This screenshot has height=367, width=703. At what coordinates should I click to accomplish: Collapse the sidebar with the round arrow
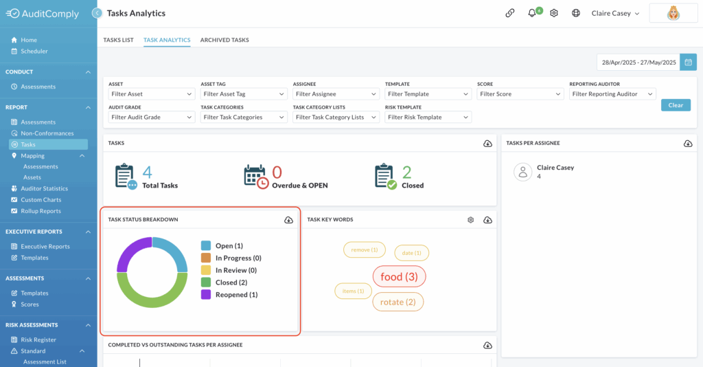point(97,13)
